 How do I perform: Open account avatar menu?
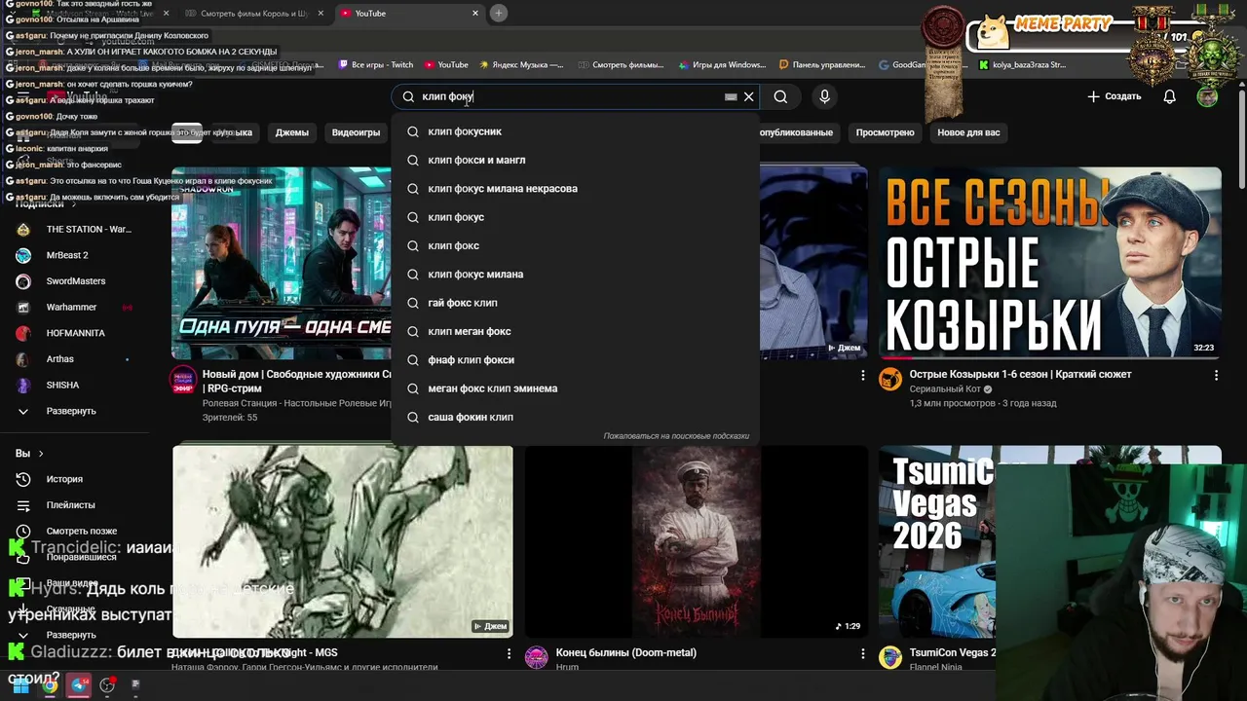[x=1207, y=96]
